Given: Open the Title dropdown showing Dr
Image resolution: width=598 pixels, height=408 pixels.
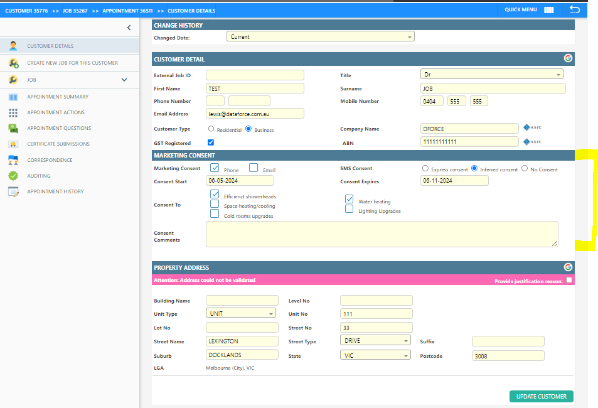Looking at the screenshot, I should [492, 74].
